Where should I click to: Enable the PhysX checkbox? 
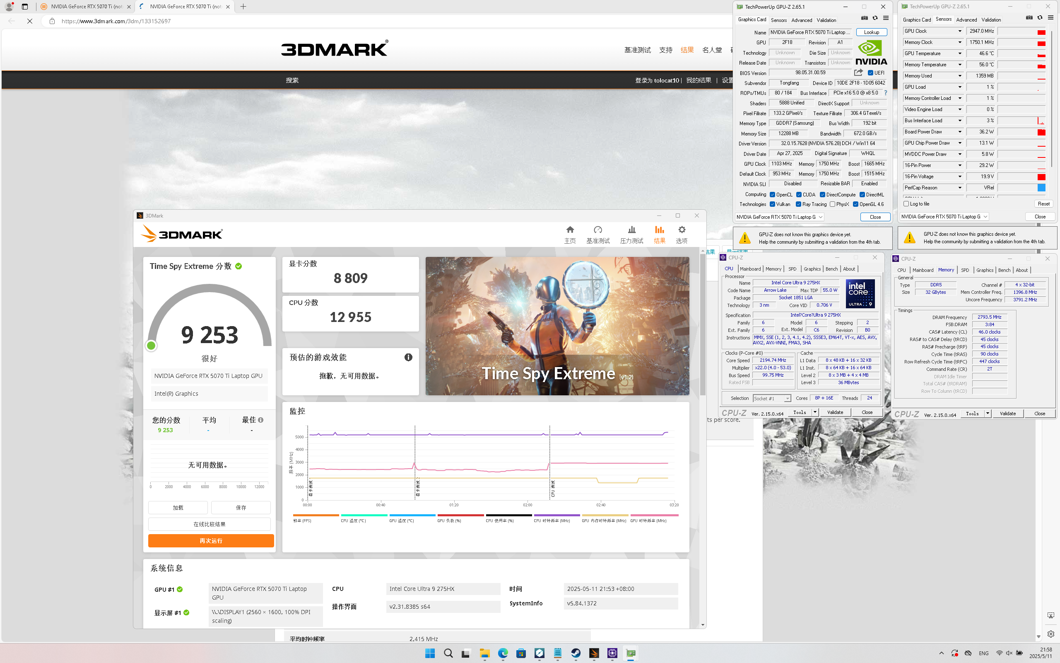(832, 204)
